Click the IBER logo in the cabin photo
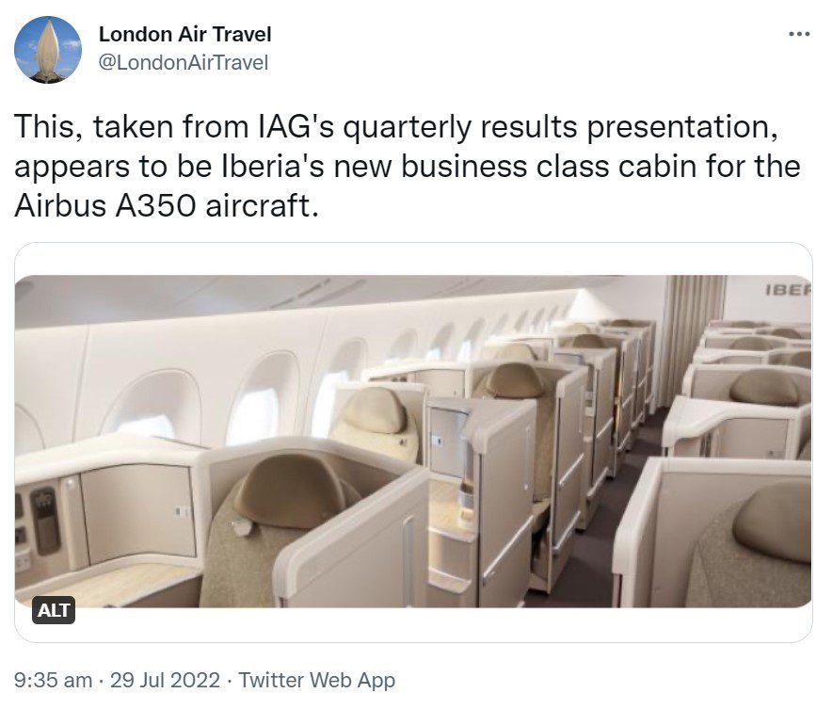This screenshot has height=709, width=832. [789, 290]
